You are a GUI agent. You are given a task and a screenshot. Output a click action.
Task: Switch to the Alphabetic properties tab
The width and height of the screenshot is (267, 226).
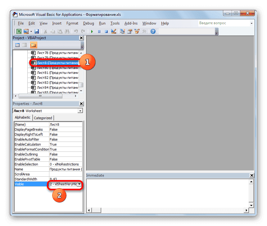click(x=22, y=117)
